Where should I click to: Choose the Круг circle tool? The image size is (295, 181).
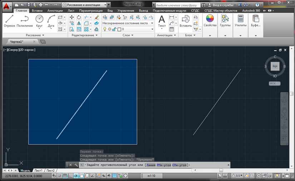(x=39, y=21)
